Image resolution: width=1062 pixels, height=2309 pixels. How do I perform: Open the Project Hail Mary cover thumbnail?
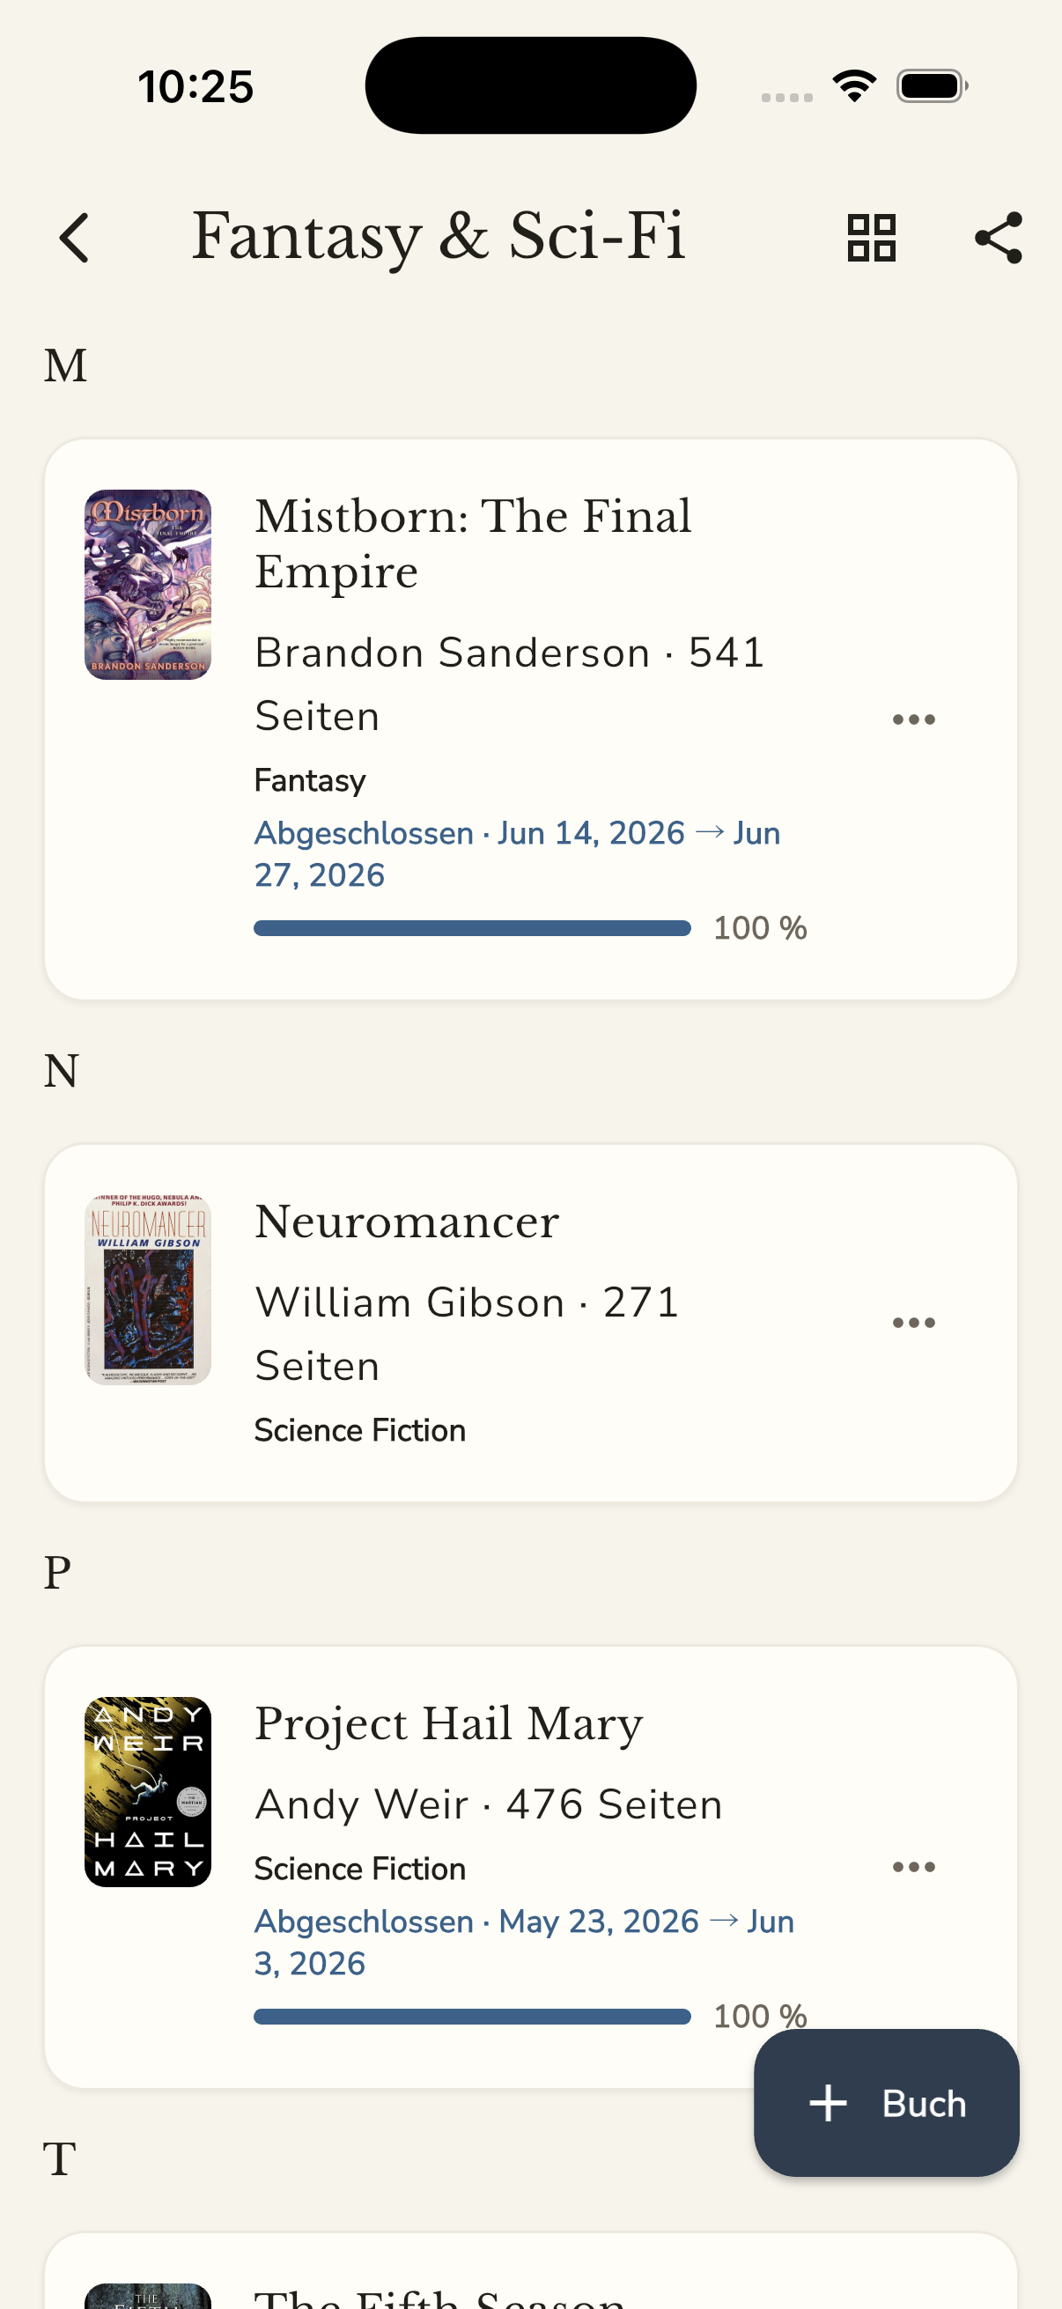[x=148, y=1791]
